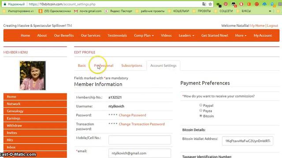Click the green extension icon with black badge

pyautogui.click(x=219, y=4)
